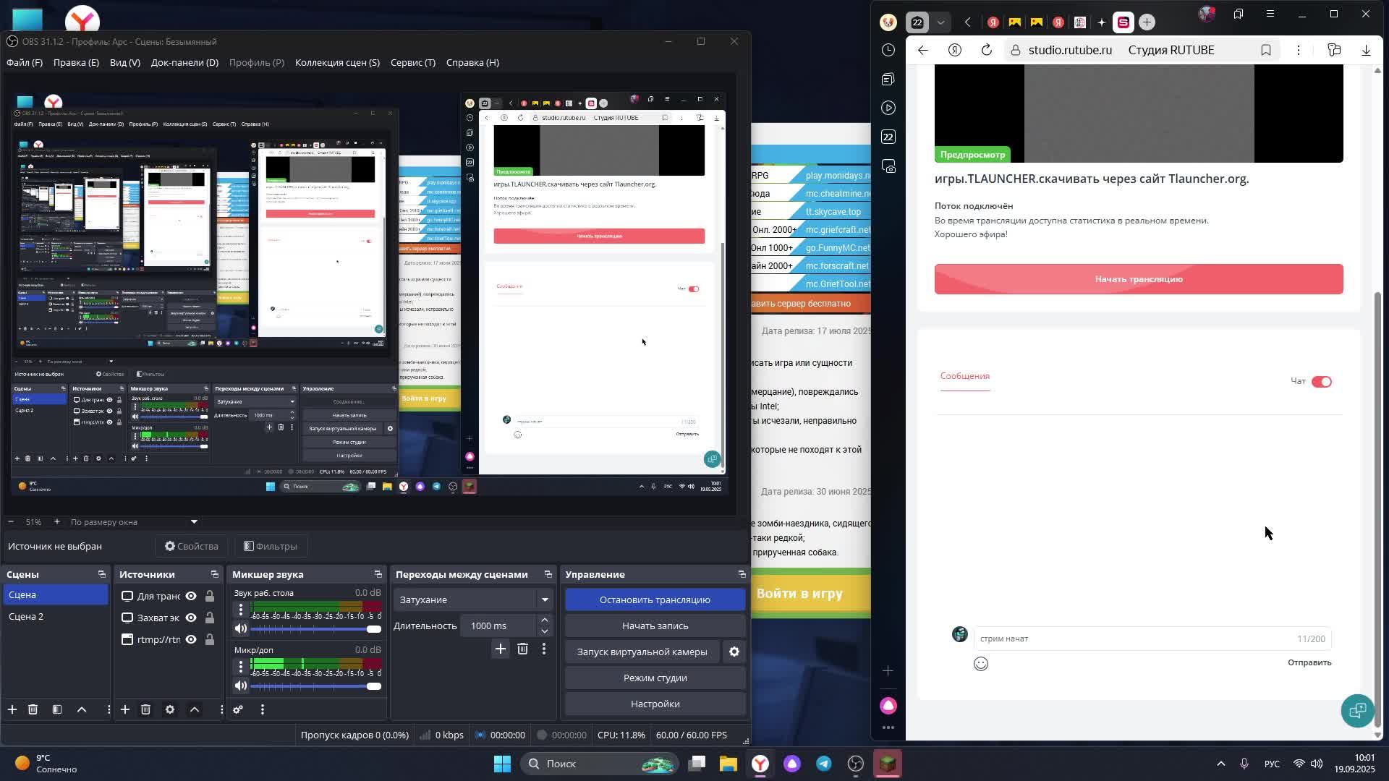Image resolution: width=1389 pixels, height=781 pixels.
Task: Adjust the Звук раб. стола volume slider
Action: pyautogui.click(x=373, y=628)
